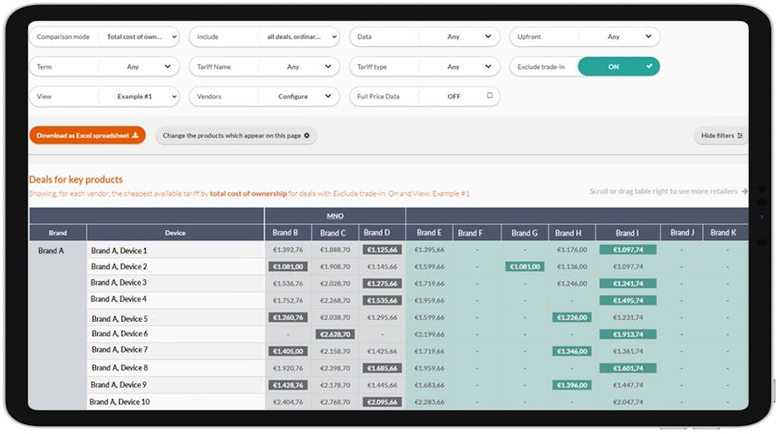Click the gear icon on Change products button
Screen dimensions: 780x434
(x=307, y=136)
